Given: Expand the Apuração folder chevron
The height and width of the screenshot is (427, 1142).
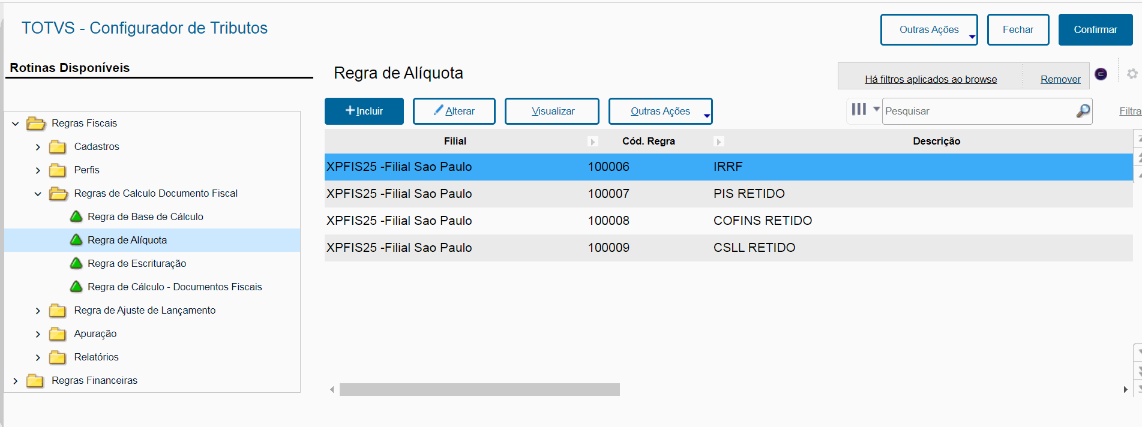Looking at the screenshot, I should coord(38,334).
